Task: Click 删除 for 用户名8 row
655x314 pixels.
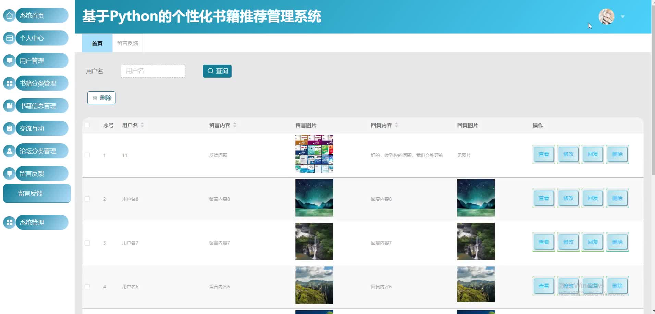Action: 617,198
